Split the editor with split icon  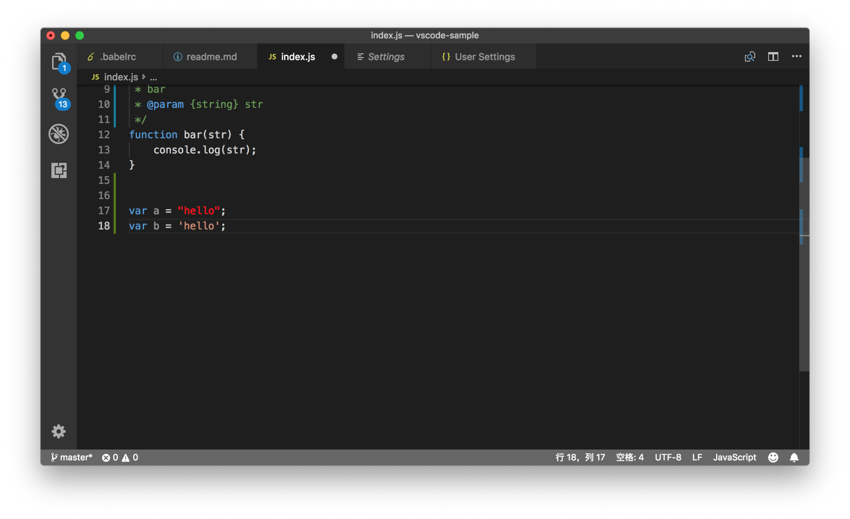pos(773,57)
